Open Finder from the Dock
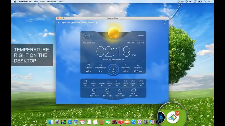225x126 pixels. tap(51, 122)
